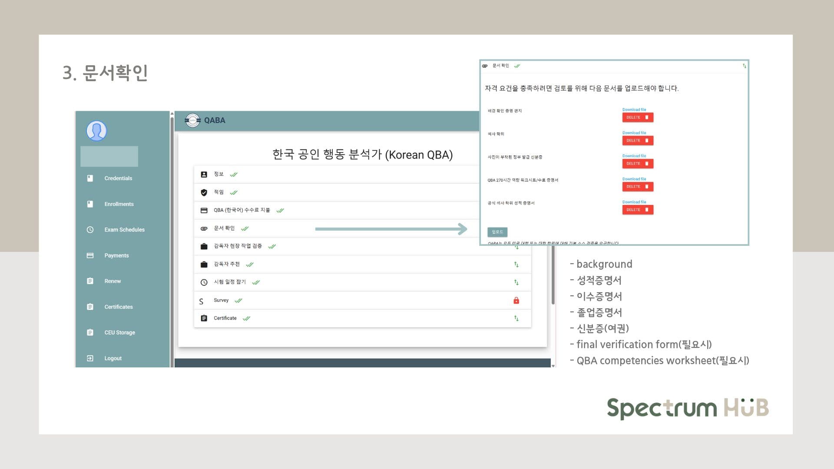Click the '- 신분증(여권)' note

click(x=599, y=328)
